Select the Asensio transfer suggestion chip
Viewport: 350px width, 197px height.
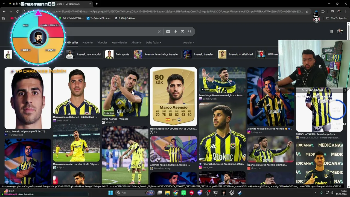199,54
